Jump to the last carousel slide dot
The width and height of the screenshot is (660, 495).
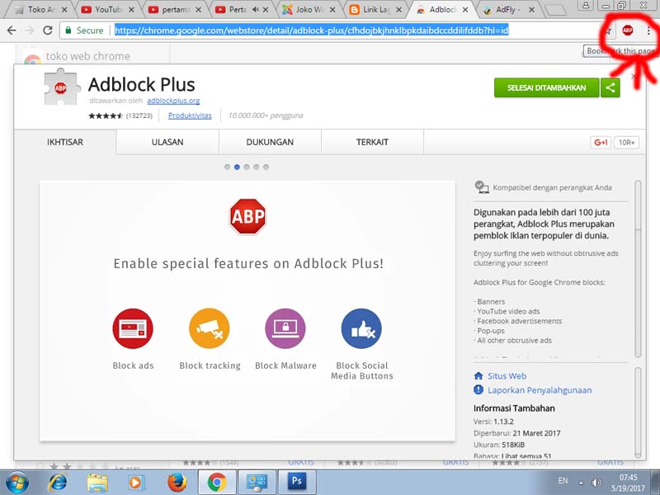pos(266,167)
